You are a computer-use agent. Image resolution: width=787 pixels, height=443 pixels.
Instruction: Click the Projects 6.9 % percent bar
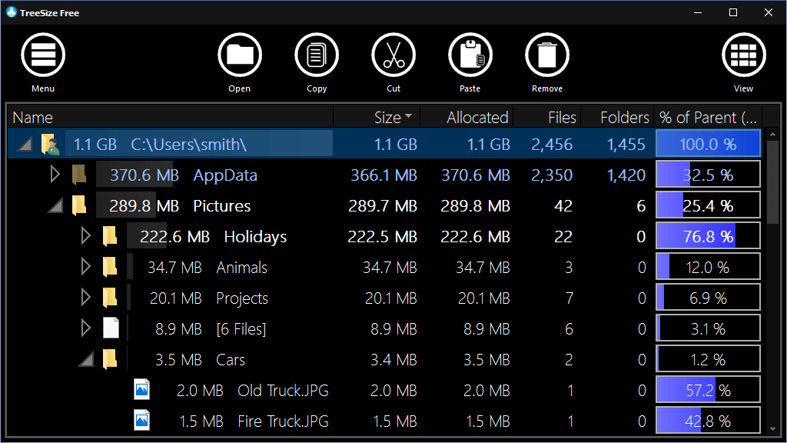pos(708,298)
